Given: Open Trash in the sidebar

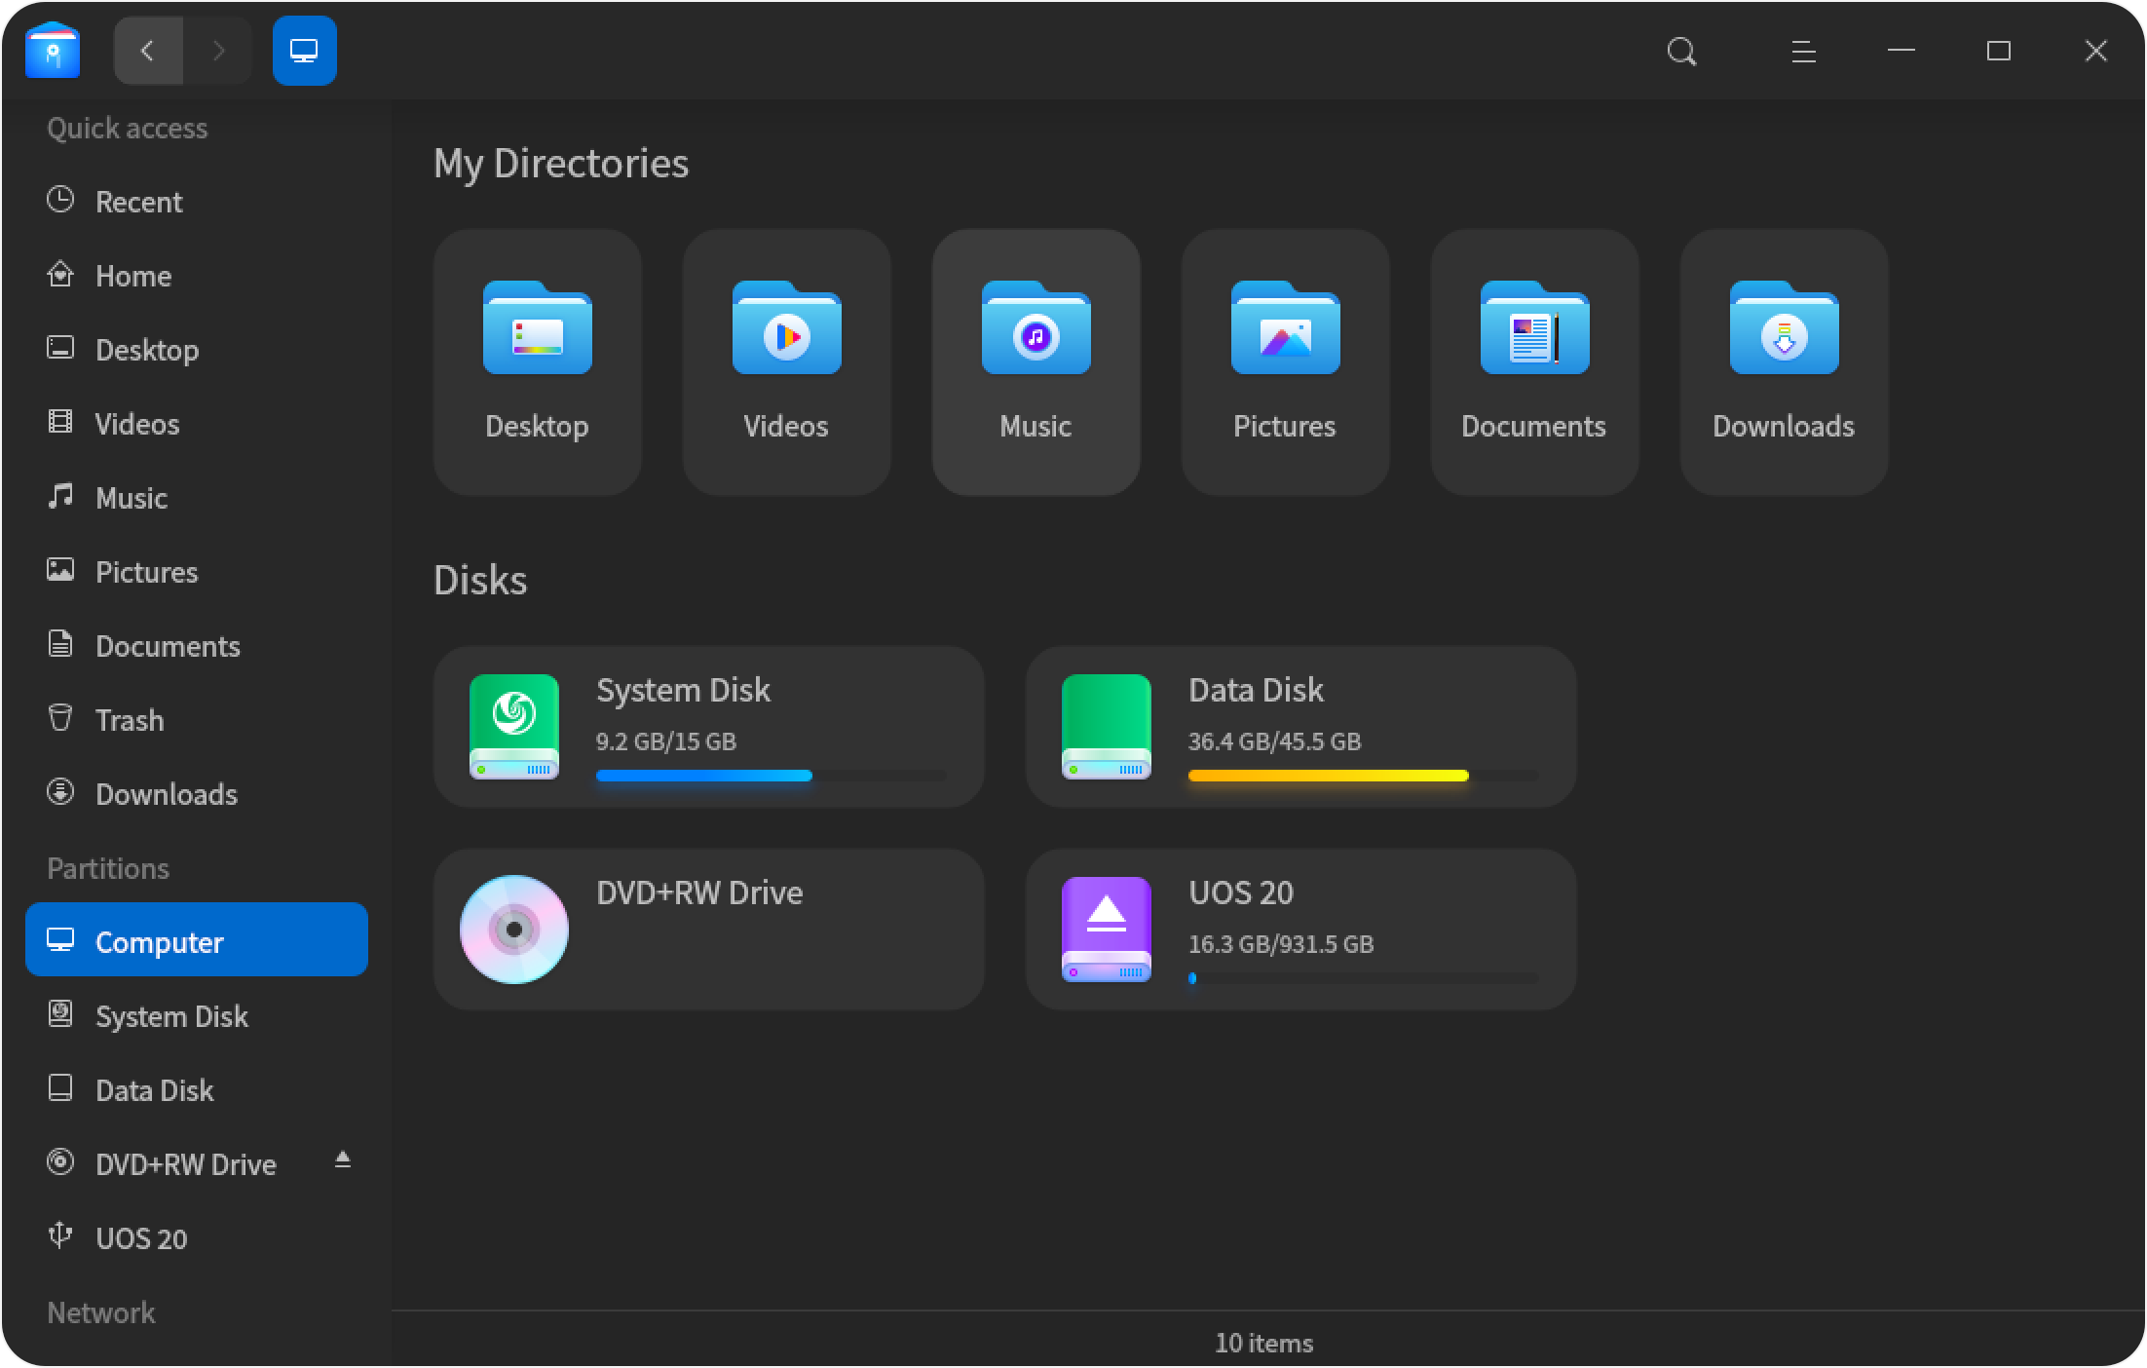Looking at the screenshot, I should click(x=129, y=720).
